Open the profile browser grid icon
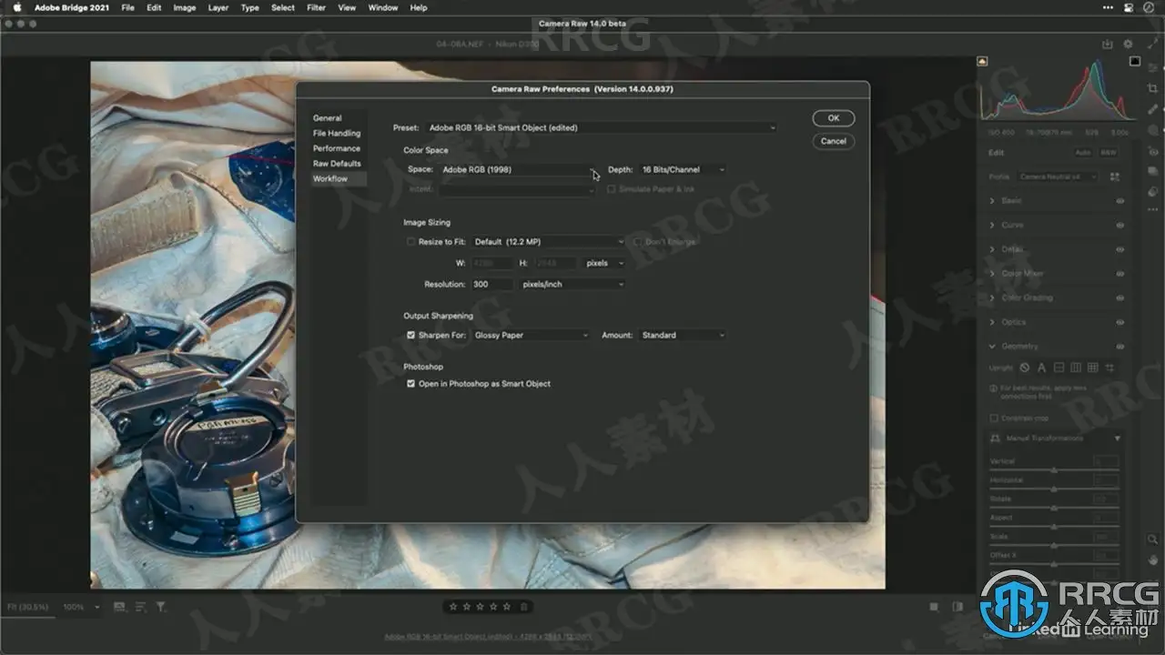The image size is (1165, 655). pyautogui.click(x=1117, y=176)
